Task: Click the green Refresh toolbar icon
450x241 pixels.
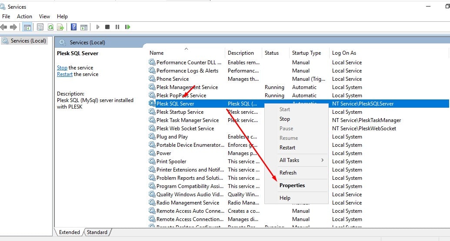Action: coord(50,27)
